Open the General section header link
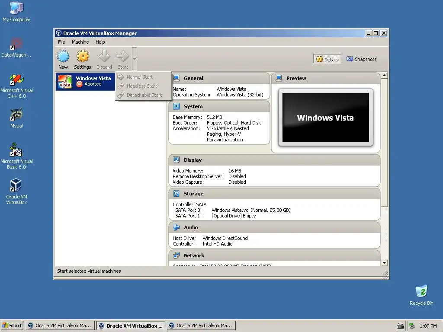 point(193,78)
